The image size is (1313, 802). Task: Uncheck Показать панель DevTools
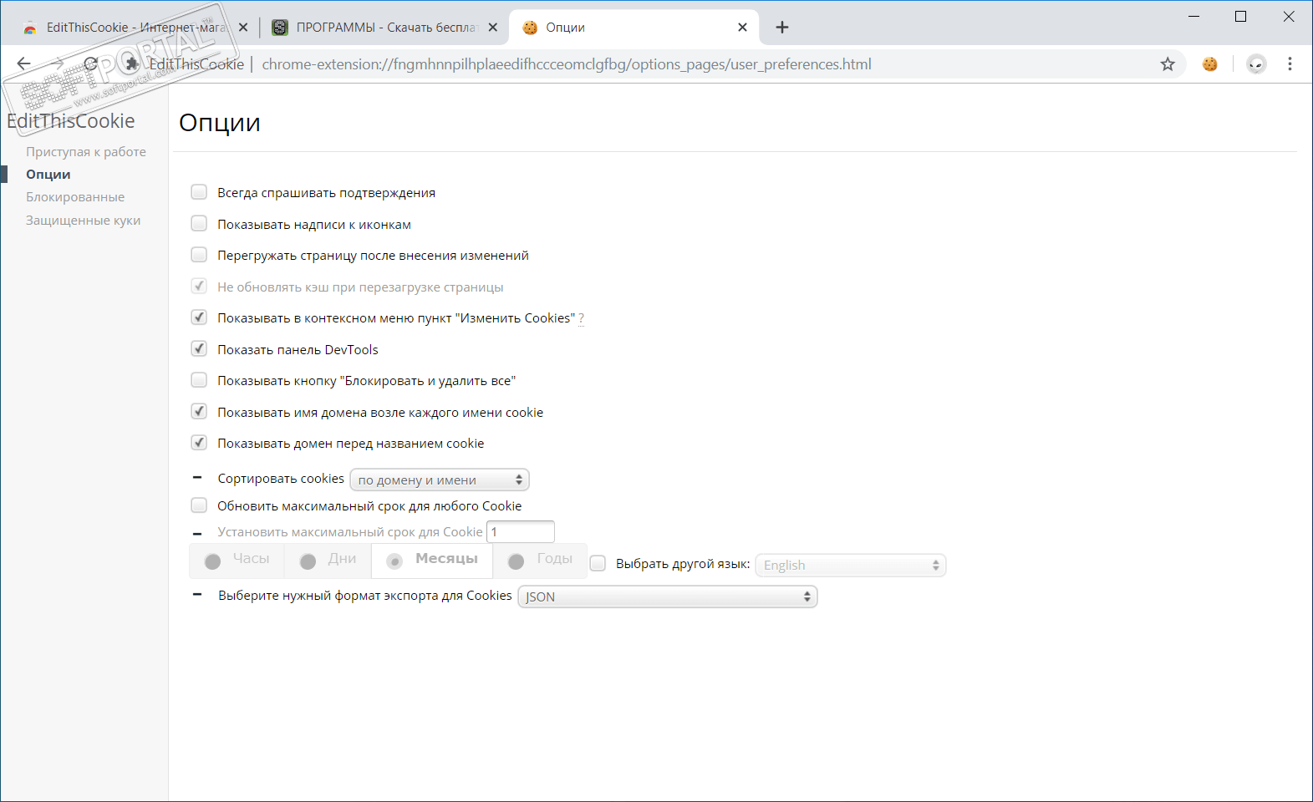(199, 348)
